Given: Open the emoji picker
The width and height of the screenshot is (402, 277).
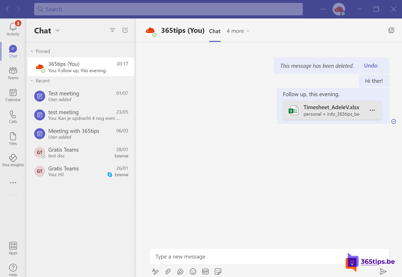Looking at the screenshot, I should (x=193, y=272).
